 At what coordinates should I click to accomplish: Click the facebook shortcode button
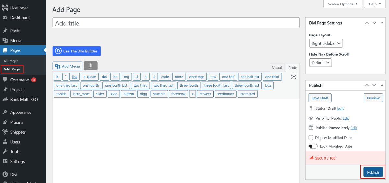(179, 94)
